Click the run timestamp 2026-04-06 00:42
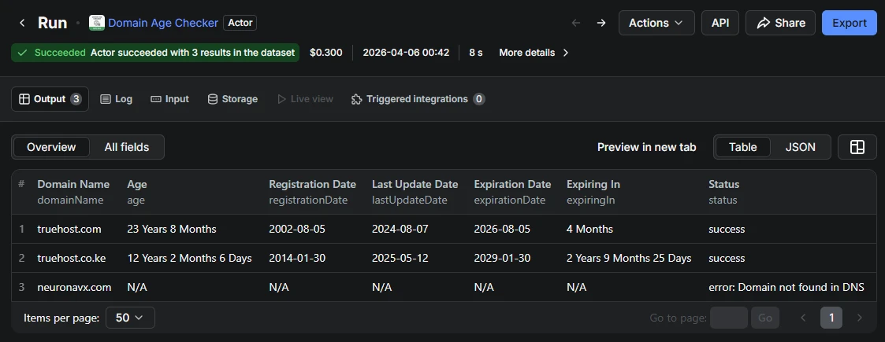The width and height of the screenshot is (885, 342). point(406,53)
